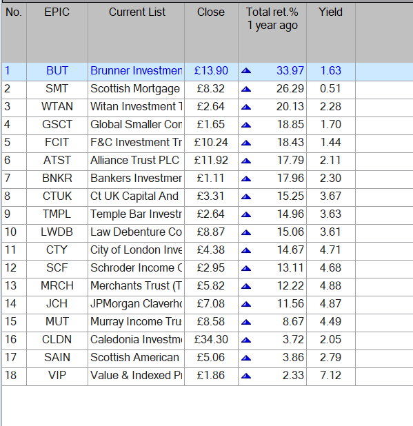
Task: Select the Scottish Mortgage name cell
Action: pyautogui.click(x=136, y=88)
